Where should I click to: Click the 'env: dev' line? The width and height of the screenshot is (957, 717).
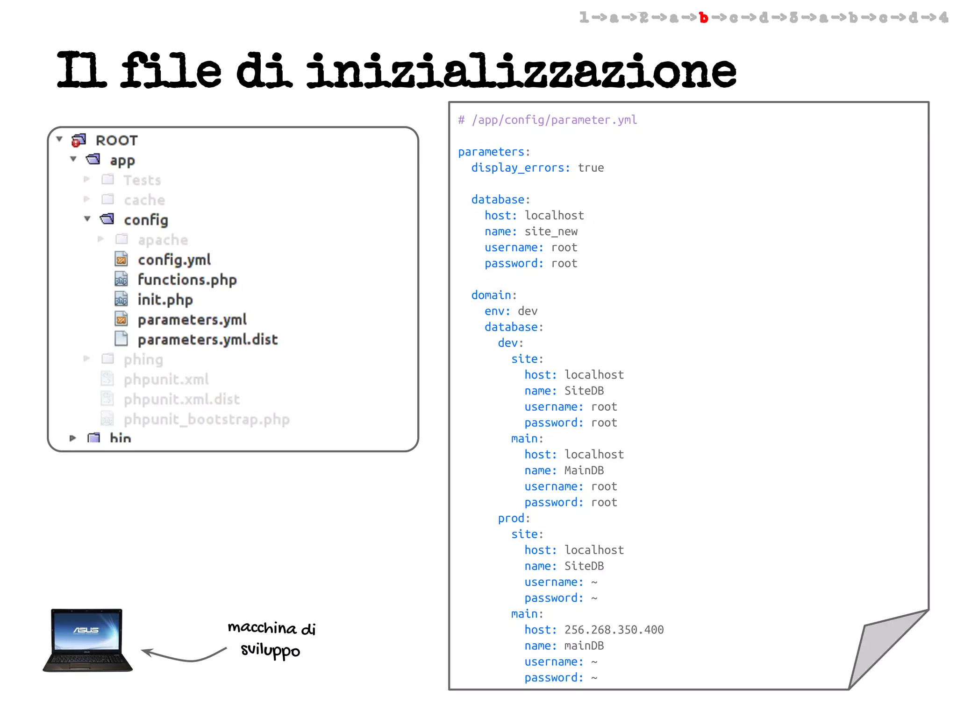pos(511,311)
